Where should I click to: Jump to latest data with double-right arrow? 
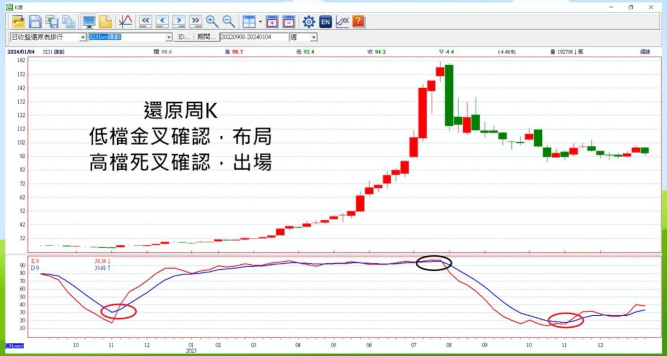click(x=196, y=22)
